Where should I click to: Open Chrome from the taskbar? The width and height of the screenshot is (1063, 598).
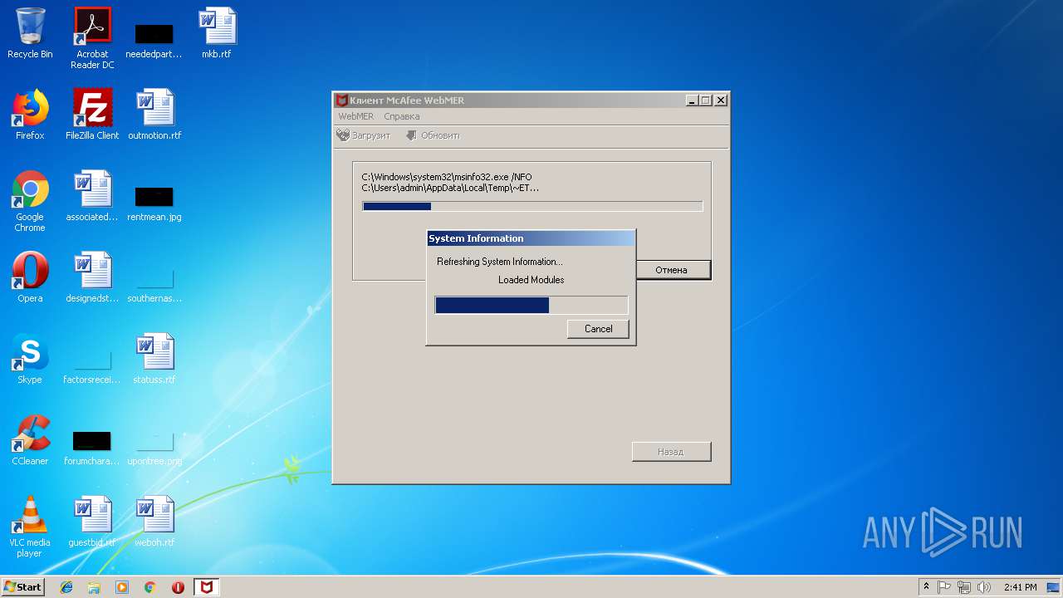pyautogui.click(x=150, y=587)
